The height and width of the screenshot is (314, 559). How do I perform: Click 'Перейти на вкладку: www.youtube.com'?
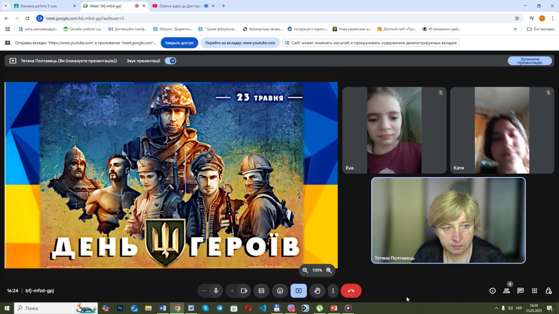click(x=240, y=43)
